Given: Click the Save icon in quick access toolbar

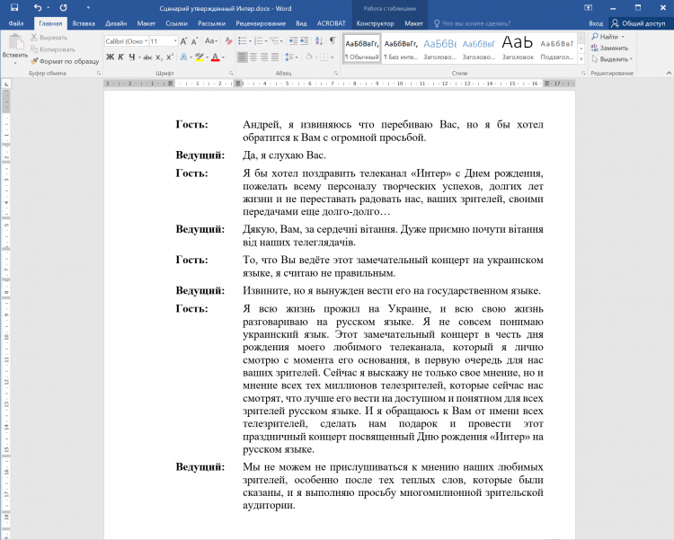Looking at the screenshot, I should click(13, 7).
